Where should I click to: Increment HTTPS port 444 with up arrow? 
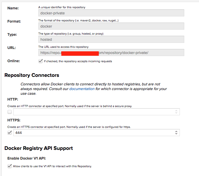(176, 131)
